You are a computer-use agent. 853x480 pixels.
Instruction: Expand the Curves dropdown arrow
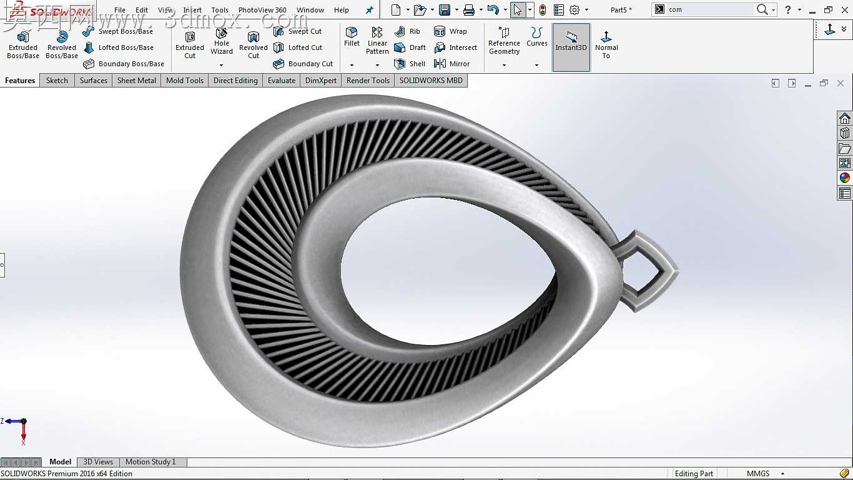point(536,65)
